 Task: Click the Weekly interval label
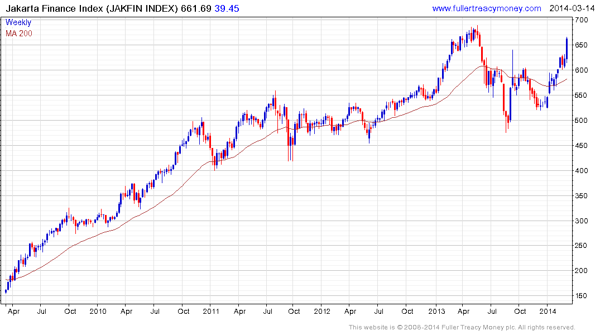tap(18, 22)
